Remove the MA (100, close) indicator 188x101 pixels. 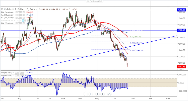coord(24,18)
